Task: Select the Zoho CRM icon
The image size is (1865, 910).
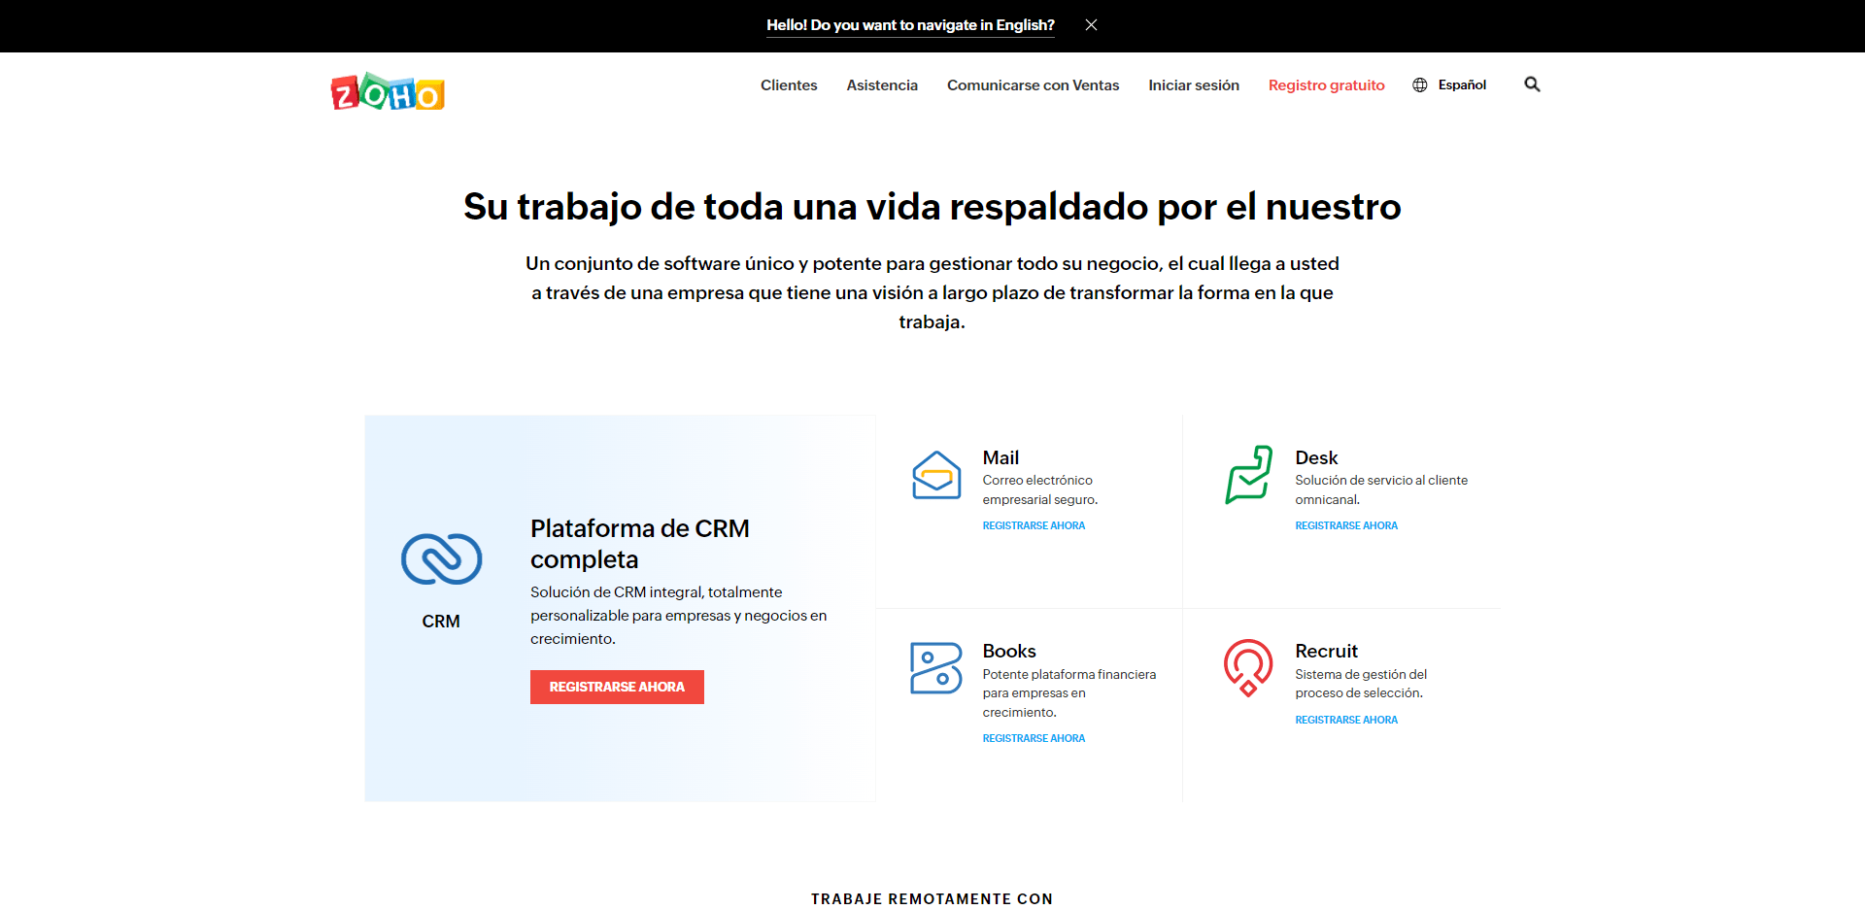Action: click(441, 559)
